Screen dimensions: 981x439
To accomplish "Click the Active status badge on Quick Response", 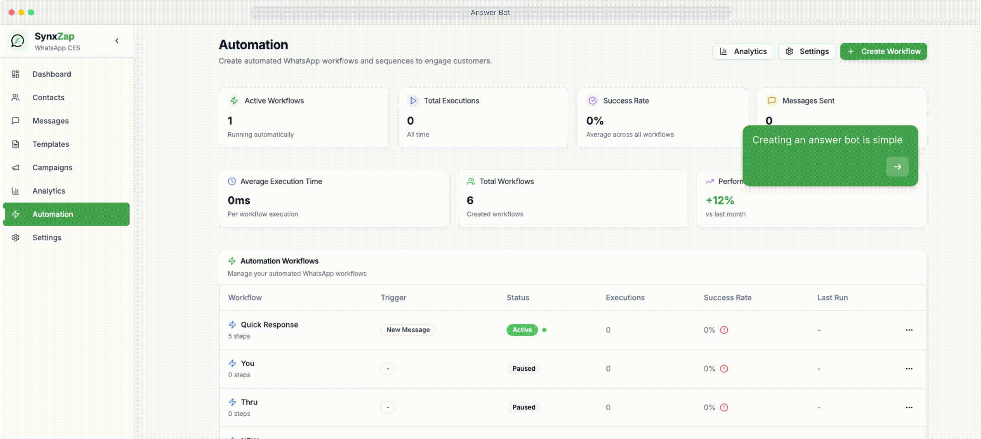I will tap(522, 330).
